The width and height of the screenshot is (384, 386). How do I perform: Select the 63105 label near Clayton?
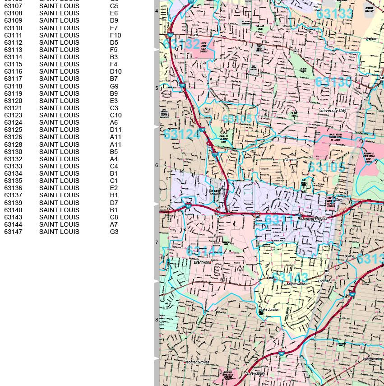coord(326,167)
